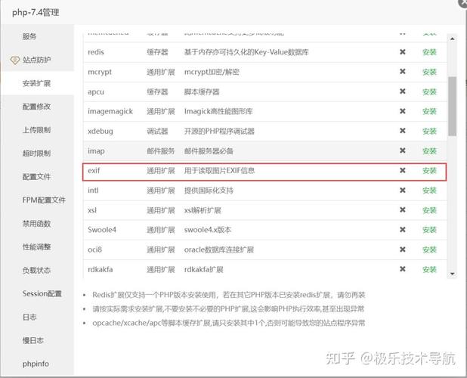Screen dimensions: 467x378
Task: Open 禁用函数 in the sidebar
Action: (x=36, y=224)
